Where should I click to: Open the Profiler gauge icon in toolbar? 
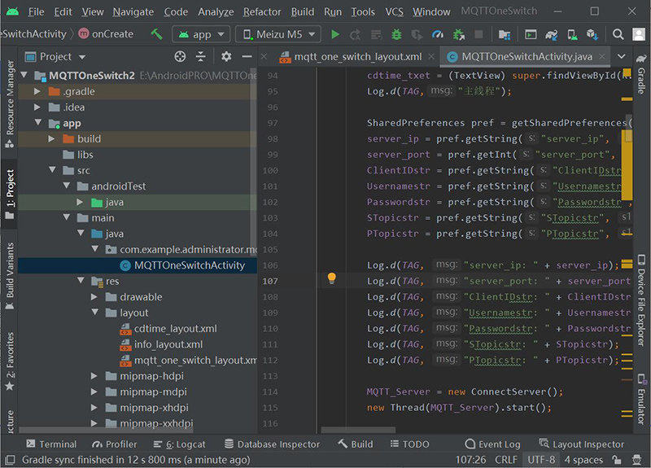[x=438, y=34]
